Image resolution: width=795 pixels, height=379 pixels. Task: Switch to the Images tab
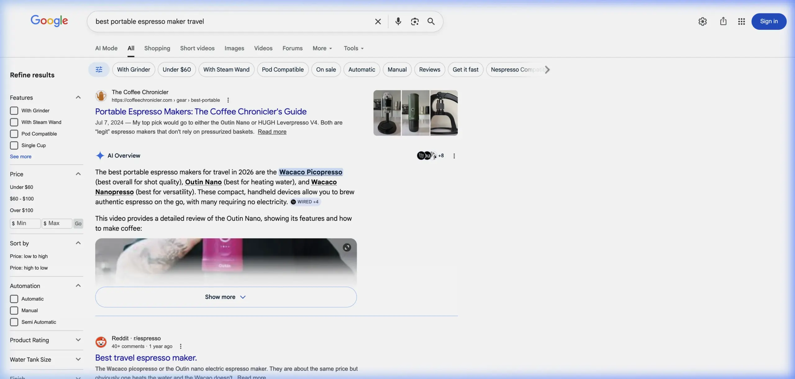coord(234,48)
